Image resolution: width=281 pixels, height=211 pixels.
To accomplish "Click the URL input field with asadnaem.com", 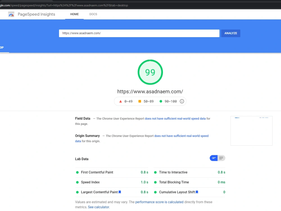I will (139, 33).
